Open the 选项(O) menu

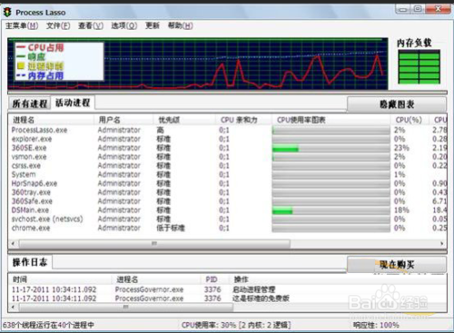pos(124,26)
